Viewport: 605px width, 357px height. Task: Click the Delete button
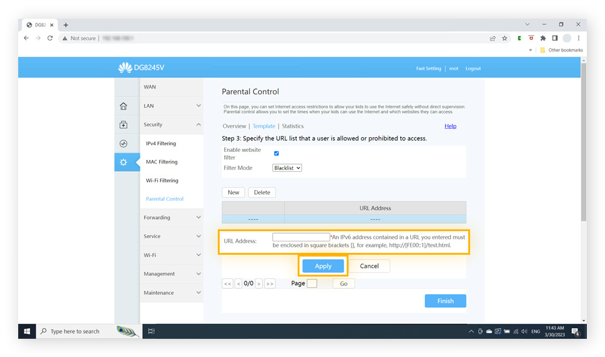(262, 192)
